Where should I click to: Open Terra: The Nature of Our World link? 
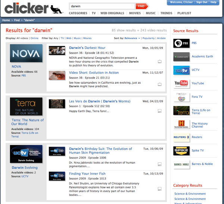(28, 122)
